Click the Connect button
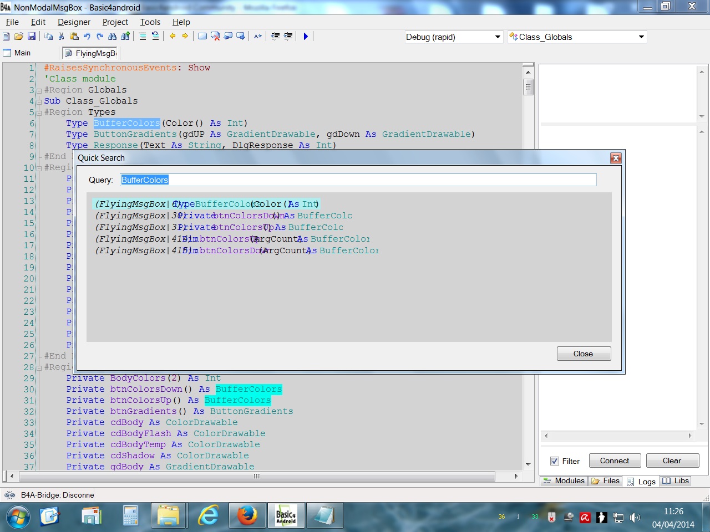 (x=615, y=461)
